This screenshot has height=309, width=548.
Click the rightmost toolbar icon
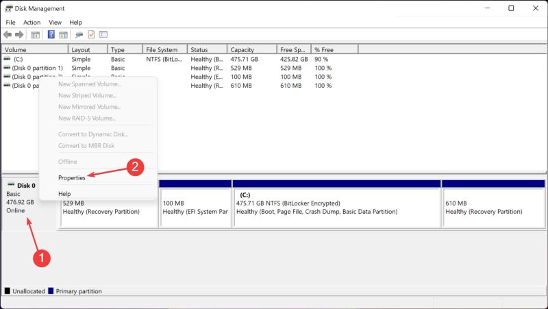coord(103,34)
